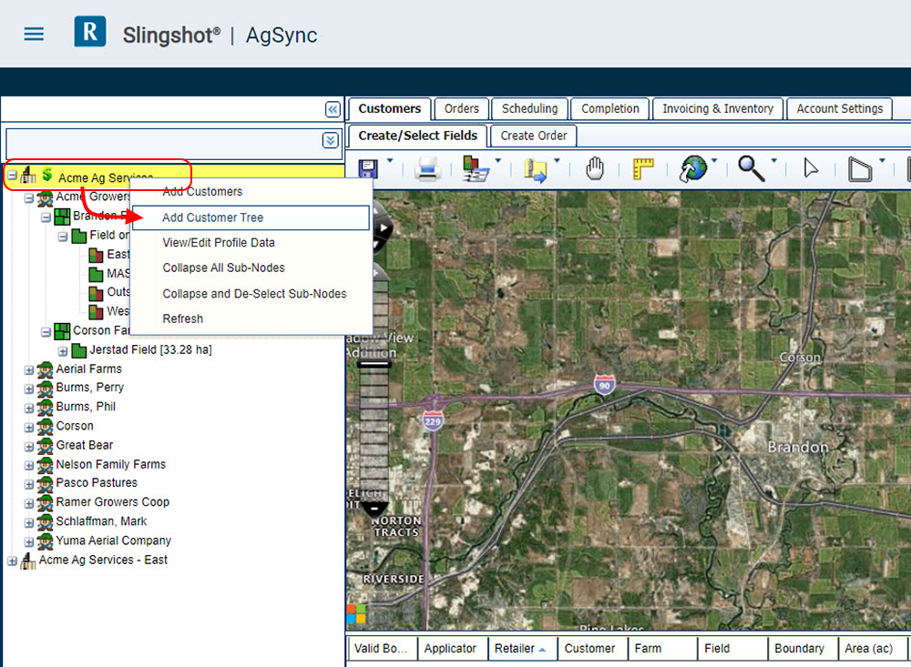Click the Corson Farm grid icon
This screenshot has height=667, width=911.
[62, 331]
